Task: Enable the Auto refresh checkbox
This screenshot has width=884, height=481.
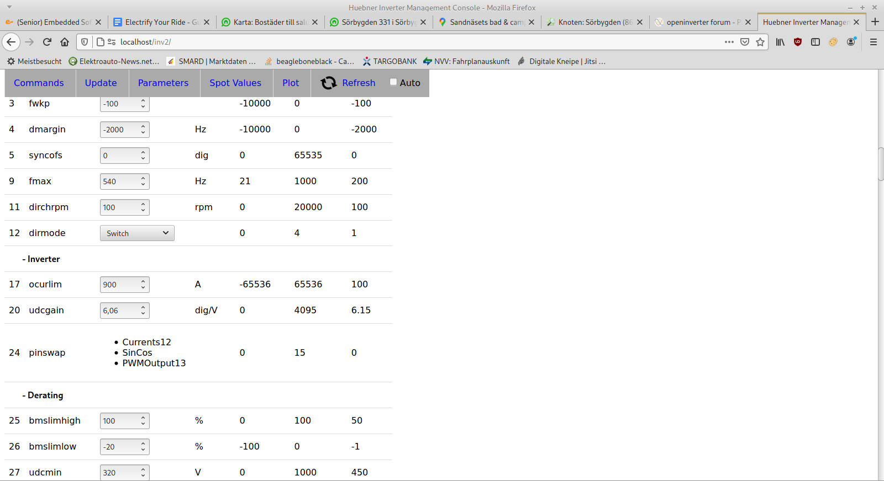Action: pos(393,82)
